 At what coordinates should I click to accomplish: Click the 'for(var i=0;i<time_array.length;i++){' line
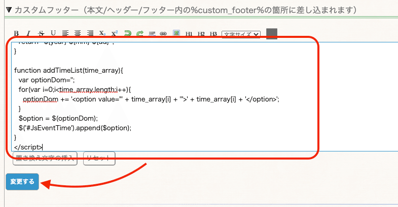75,89
